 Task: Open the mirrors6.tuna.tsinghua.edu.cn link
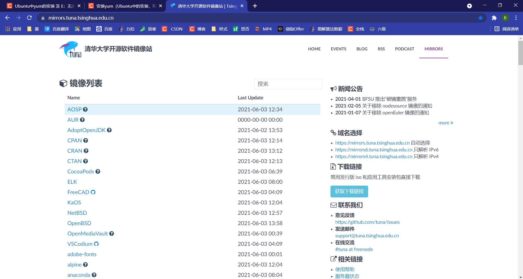(x=374, y=150)
